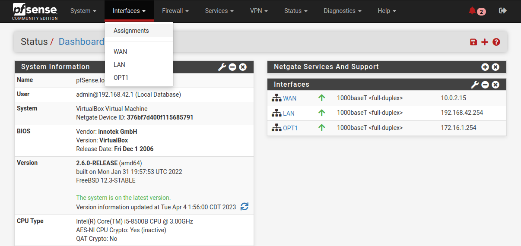
Task: Close the Interfaces widget
Action: click(x=496, y=85)
